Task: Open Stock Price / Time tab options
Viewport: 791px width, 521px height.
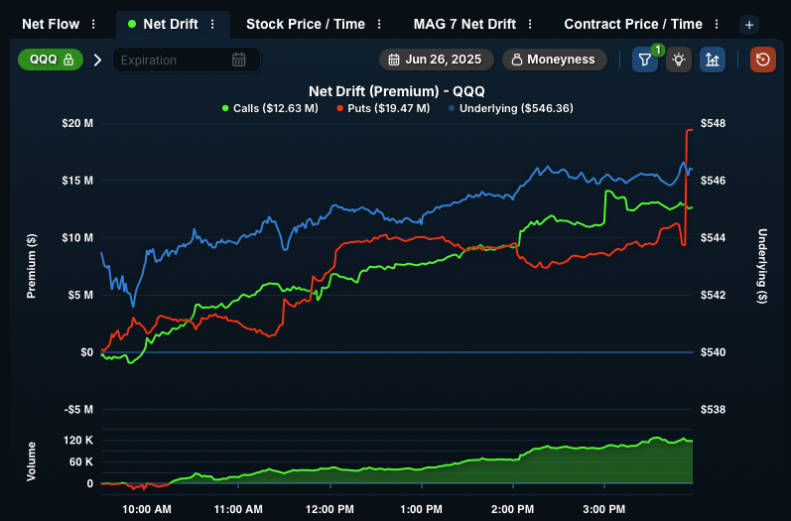Action: [379, 24]
